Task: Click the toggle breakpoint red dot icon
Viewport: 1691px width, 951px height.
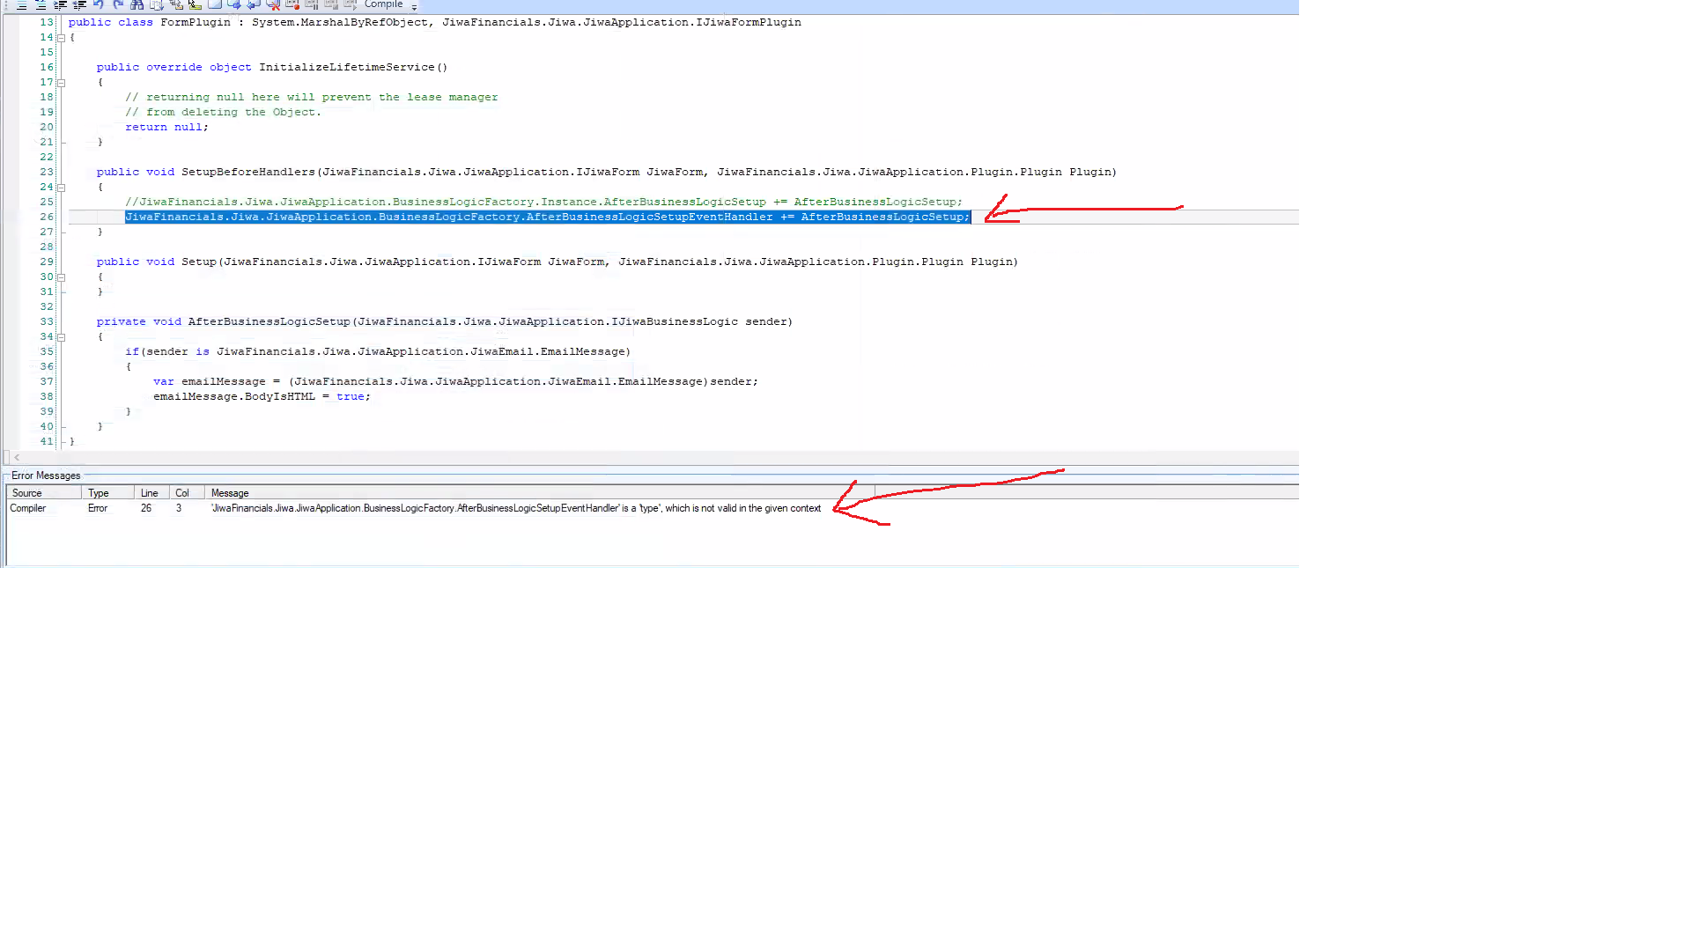Action: (x=292, y=4)
